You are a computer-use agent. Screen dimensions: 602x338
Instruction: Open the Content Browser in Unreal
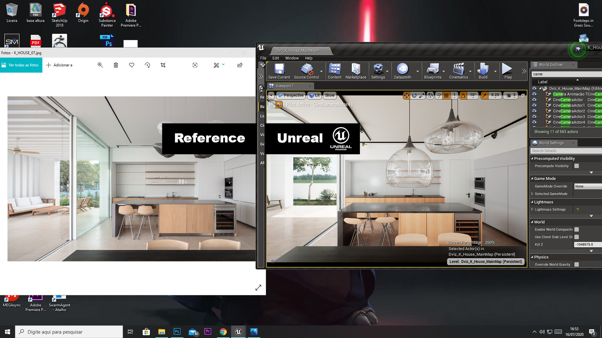tap(334, 71)
